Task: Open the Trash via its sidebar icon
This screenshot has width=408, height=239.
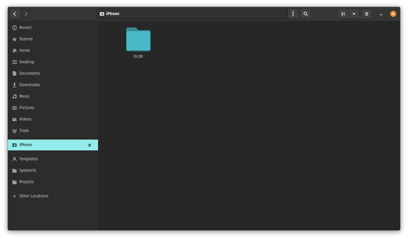Action: pos(14,131)
